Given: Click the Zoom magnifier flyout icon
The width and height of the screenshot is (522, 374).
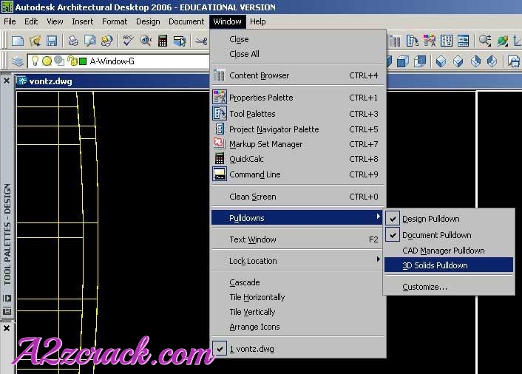Looking at the screenshot, I should click(x=485, y=41).
